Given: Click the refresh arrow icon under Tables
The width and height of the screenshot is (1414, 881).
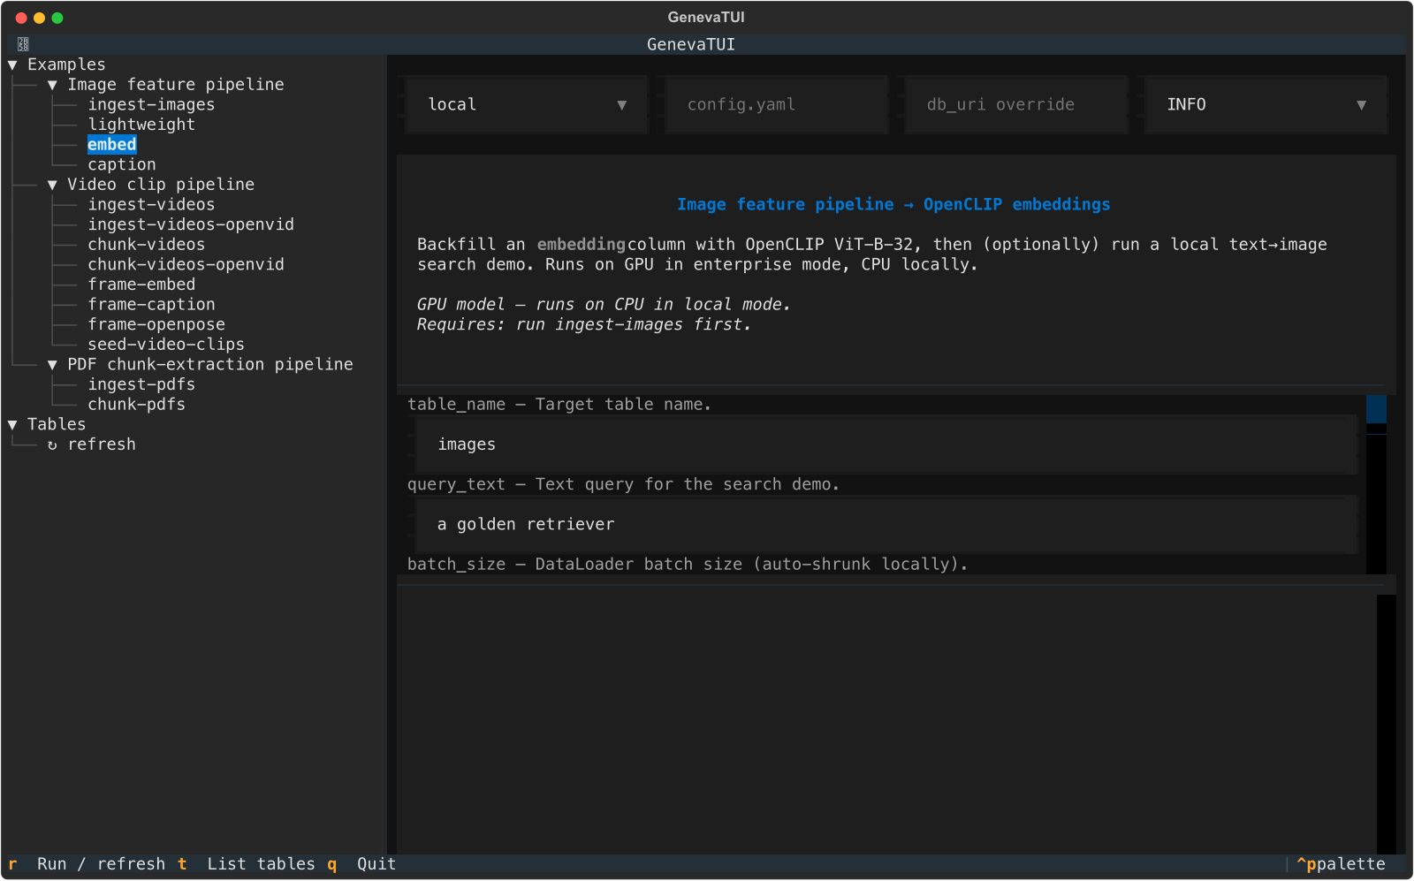Looking at the screenshot, I should [x=52, y=445].
